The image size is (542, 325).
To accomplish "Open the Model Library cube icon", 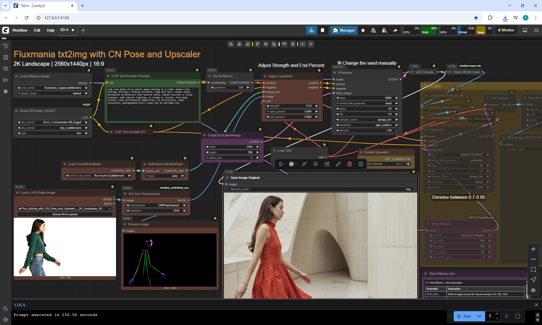I will click(x=5, y=69).
